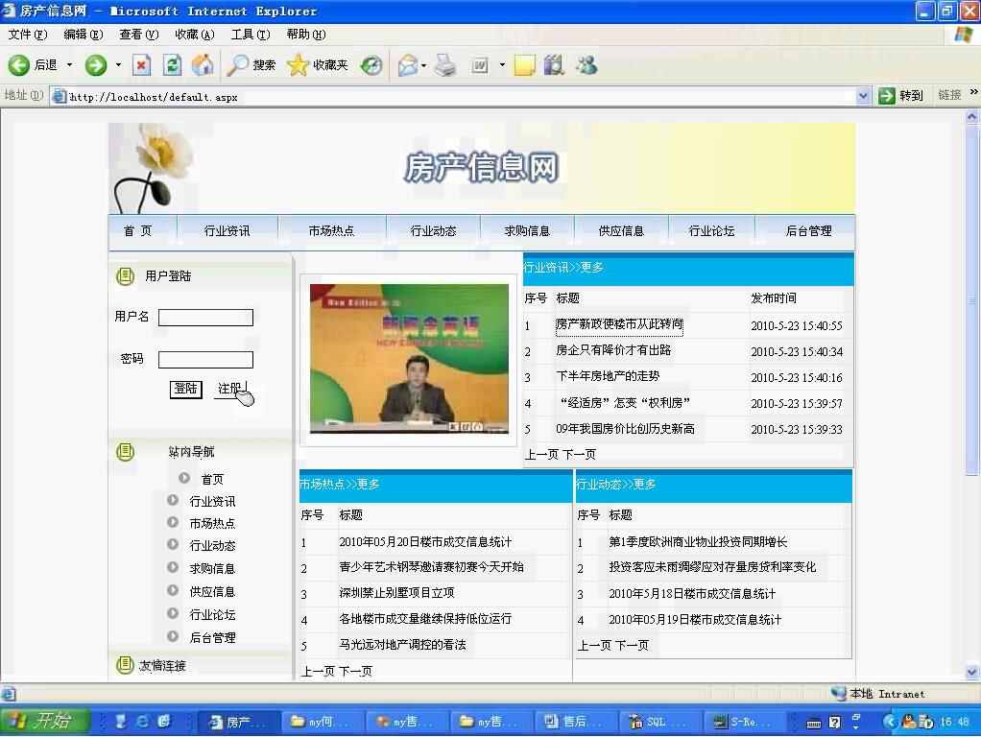981x737 pixels.
Task: Click the 站内导航 panel icon
Action: click(x=125, y=452)
